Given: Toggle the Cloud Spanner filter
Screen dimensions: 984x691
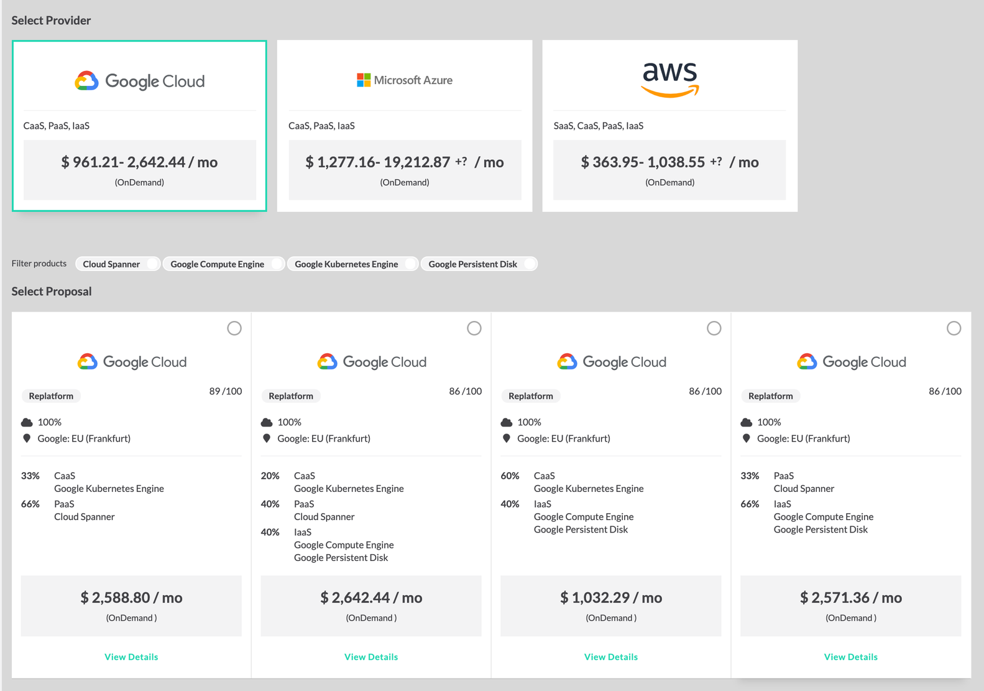Looking at the screenshot, I should tap(117, 264).
